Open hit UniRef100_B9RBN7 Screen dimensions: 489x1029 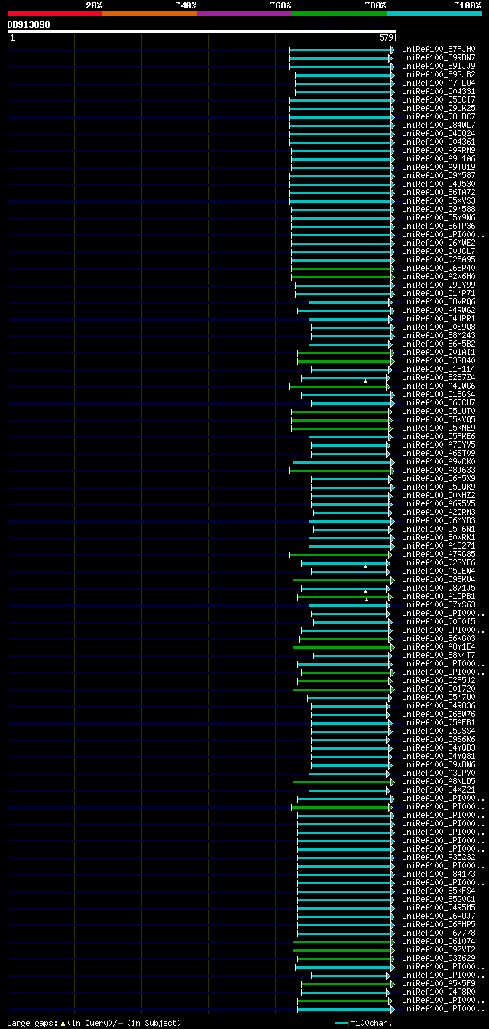click(439, 57)
